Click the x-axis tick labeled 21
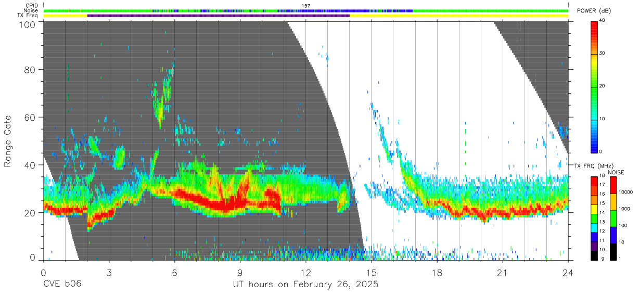Image resolution: width=639 pixels, height=295 pixels. point(503,273)
